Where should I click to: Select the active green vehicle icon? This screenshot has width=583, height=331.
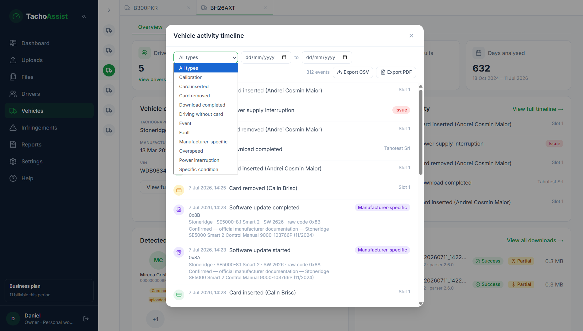click(109, 70)
